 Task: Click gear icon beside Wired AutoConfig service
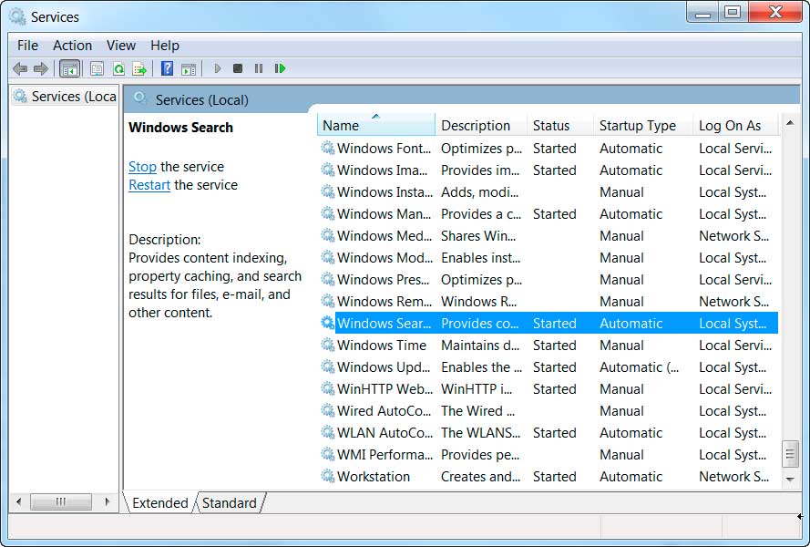tap(327, 410)
